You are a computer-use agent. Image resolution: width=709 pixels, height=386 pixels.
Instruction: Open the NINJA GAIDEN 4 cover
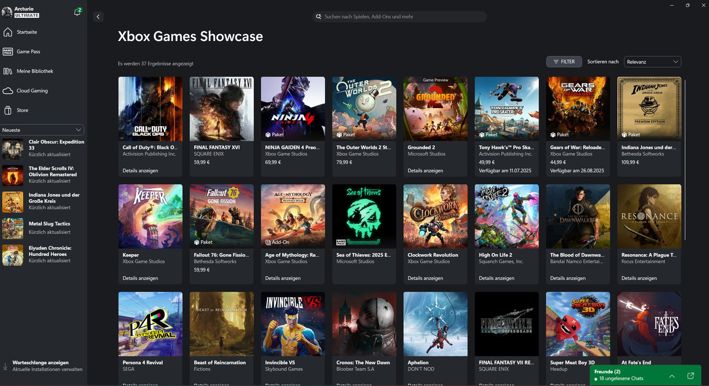(293, 109)
